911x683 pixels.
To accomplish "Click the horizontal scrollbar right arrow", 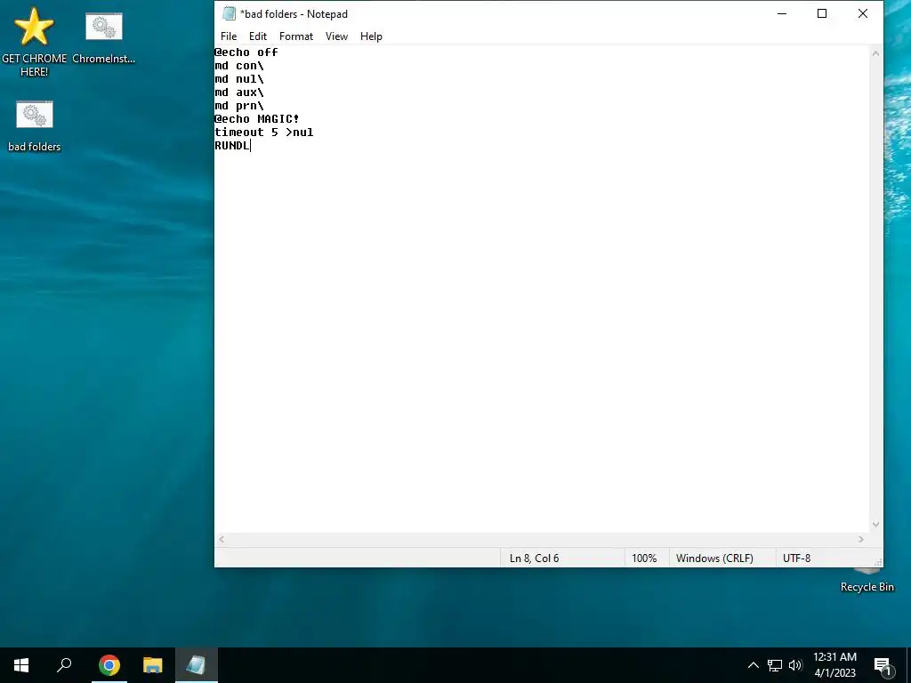I will (x=861, y=540).
